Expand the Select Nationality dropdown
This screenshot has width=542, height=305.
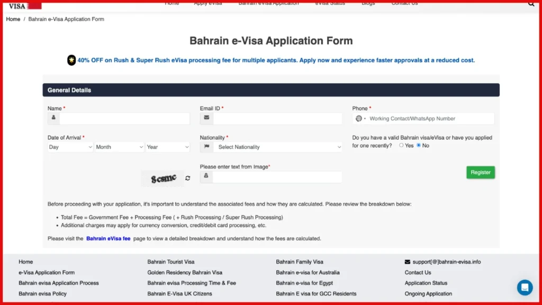277,147
